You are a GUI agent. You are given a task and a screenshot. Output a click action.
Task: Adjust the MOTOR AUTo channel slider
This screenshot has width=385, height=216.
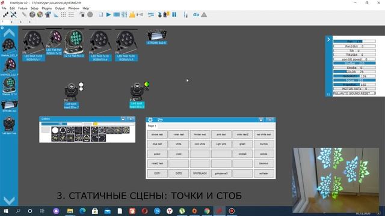(x=354, y=89)
